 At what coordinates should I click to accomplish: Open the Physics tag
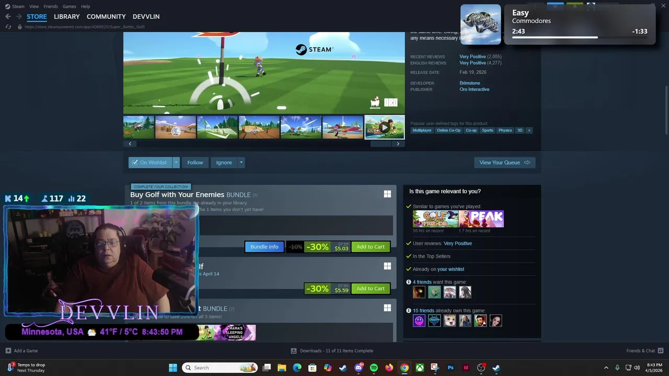click(x=505, y=130)
